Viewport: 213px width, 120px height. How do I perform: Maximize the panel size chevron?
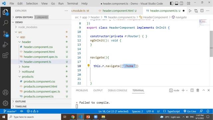coord(203,90)
